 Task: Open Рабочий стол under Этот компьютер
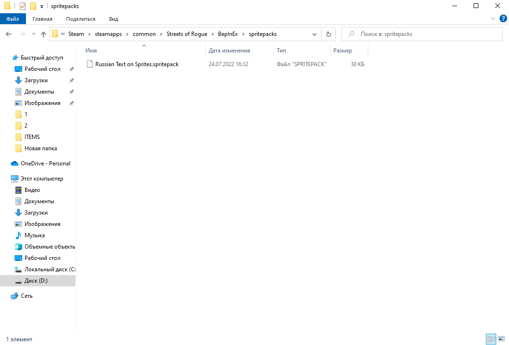coord(42,258)
